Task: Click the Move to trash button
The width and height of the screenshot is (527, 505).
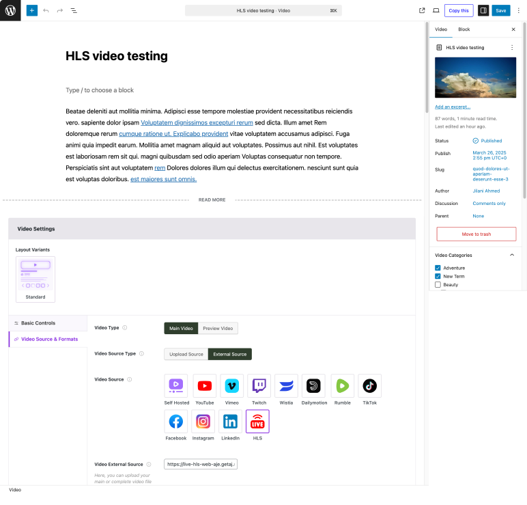Action: tap(476, 234)
